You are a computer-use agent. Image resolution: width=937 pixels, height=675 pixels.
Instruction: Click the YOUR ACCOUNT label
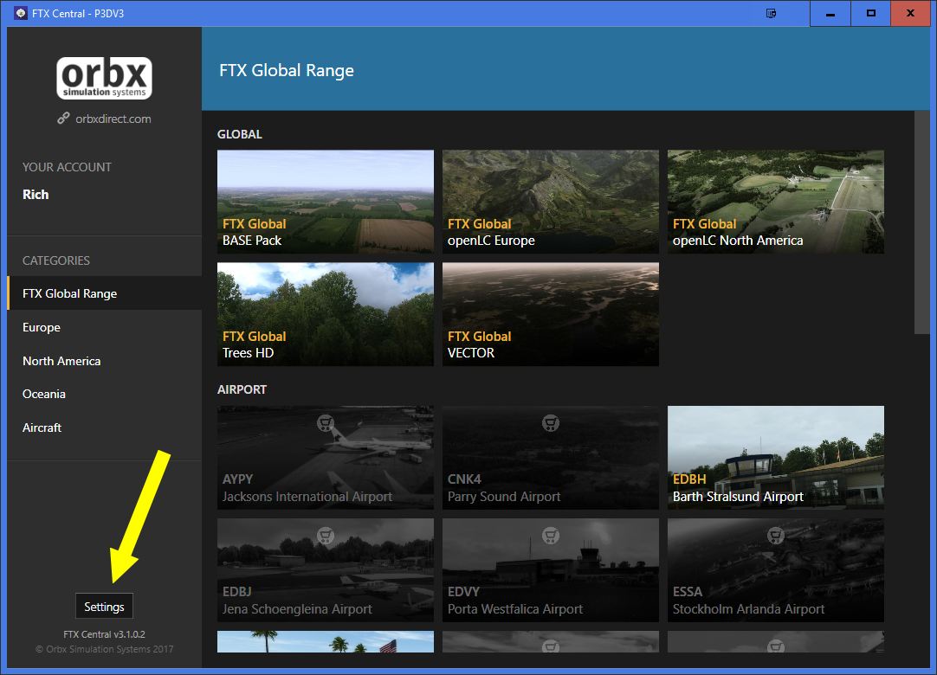click(x=67, y=167)
